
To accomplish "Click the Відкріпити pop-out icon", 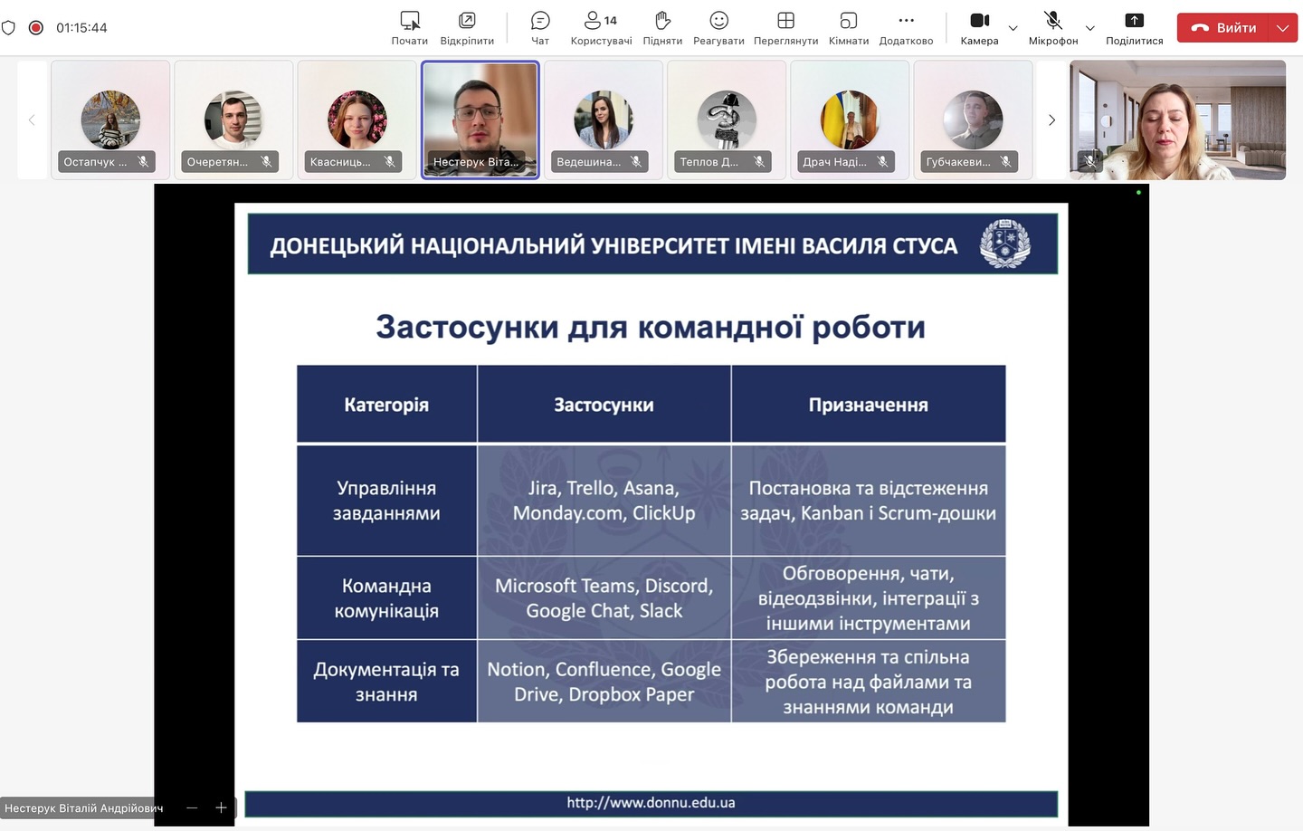I will click(x=467, y=20).
